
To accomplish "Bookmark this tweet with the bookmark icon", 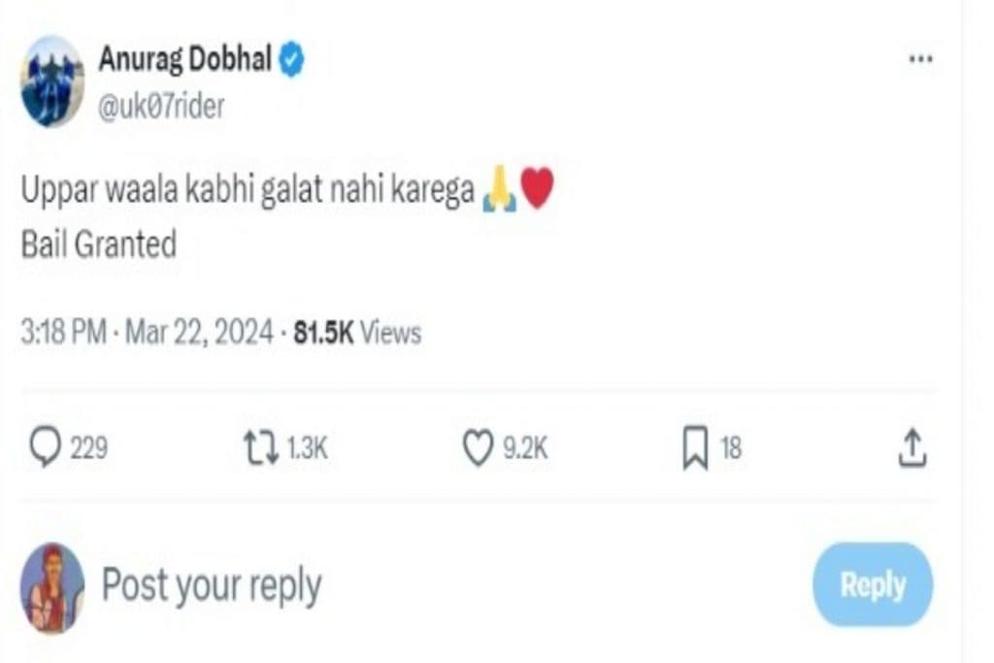I will [695, 448].
